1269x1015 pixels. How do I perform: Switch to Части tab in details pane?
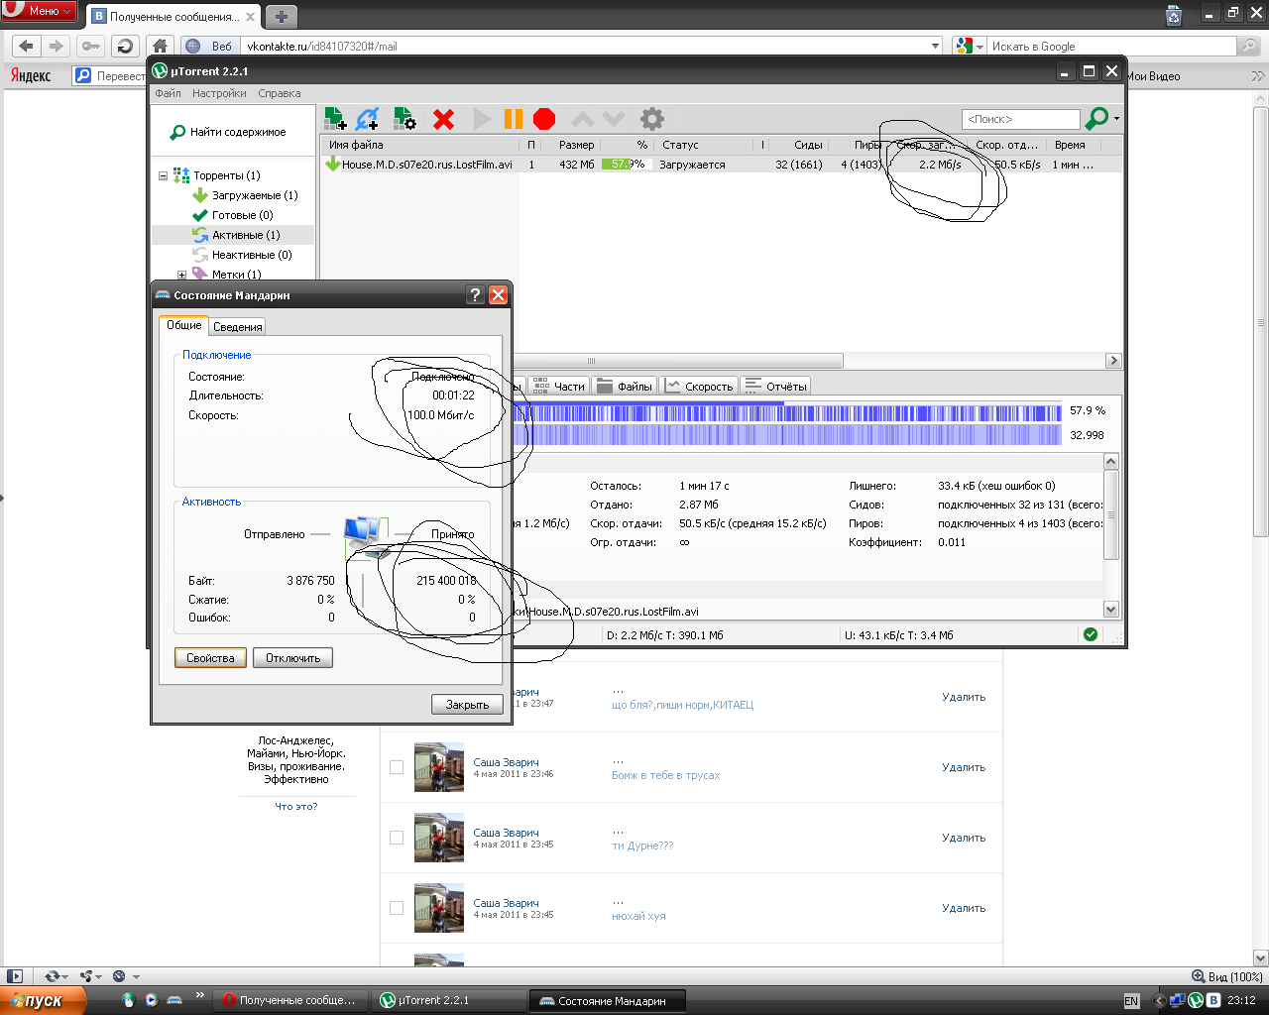point(558,387)
